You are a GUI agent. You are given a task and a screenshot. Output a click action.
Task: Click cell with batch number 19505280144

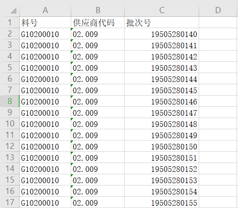(162, 79)
